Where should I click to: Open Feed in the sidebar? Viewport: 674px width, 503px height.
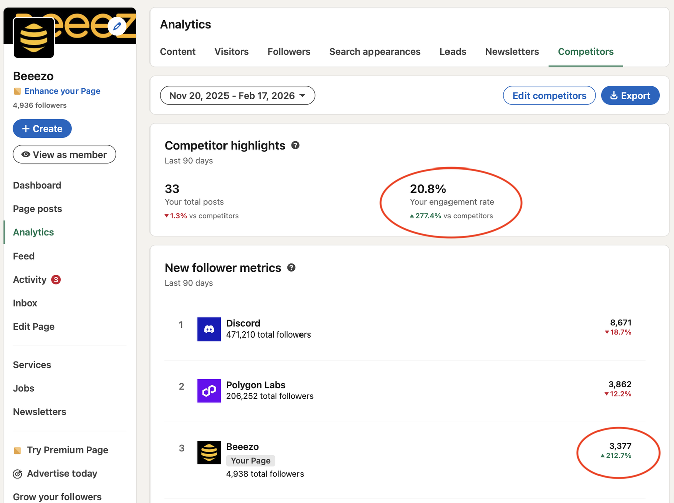tap(24, 256)
